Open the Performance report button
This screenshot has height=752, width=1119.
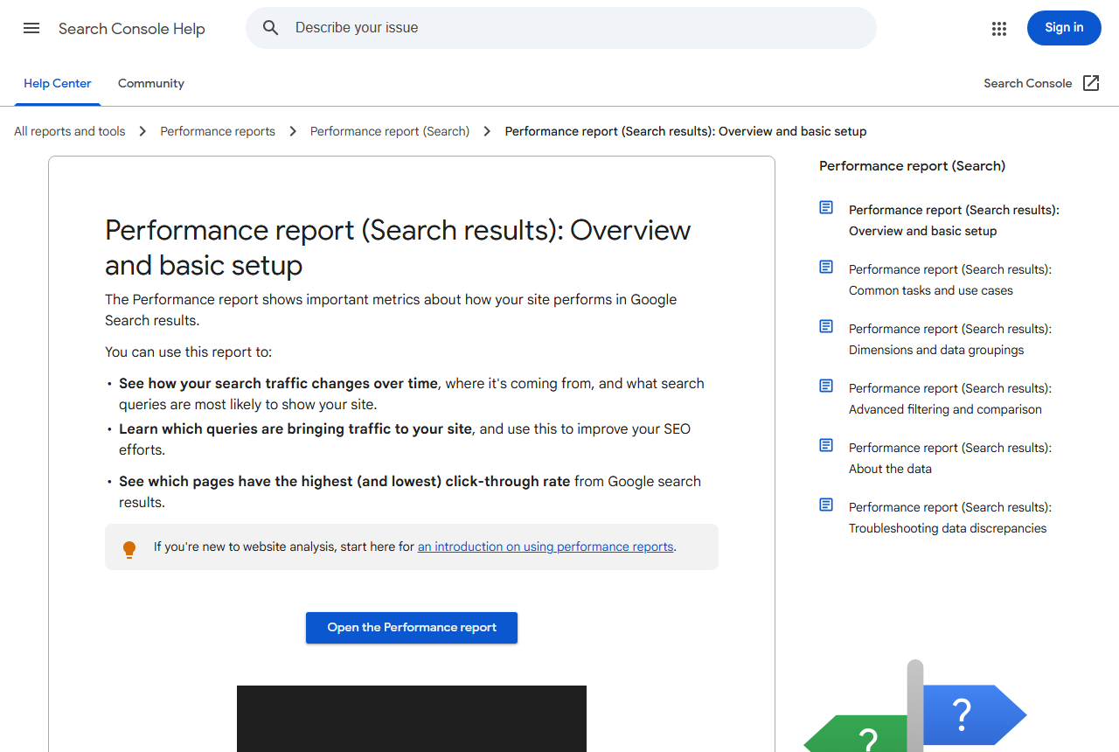[x=412, y=628]
